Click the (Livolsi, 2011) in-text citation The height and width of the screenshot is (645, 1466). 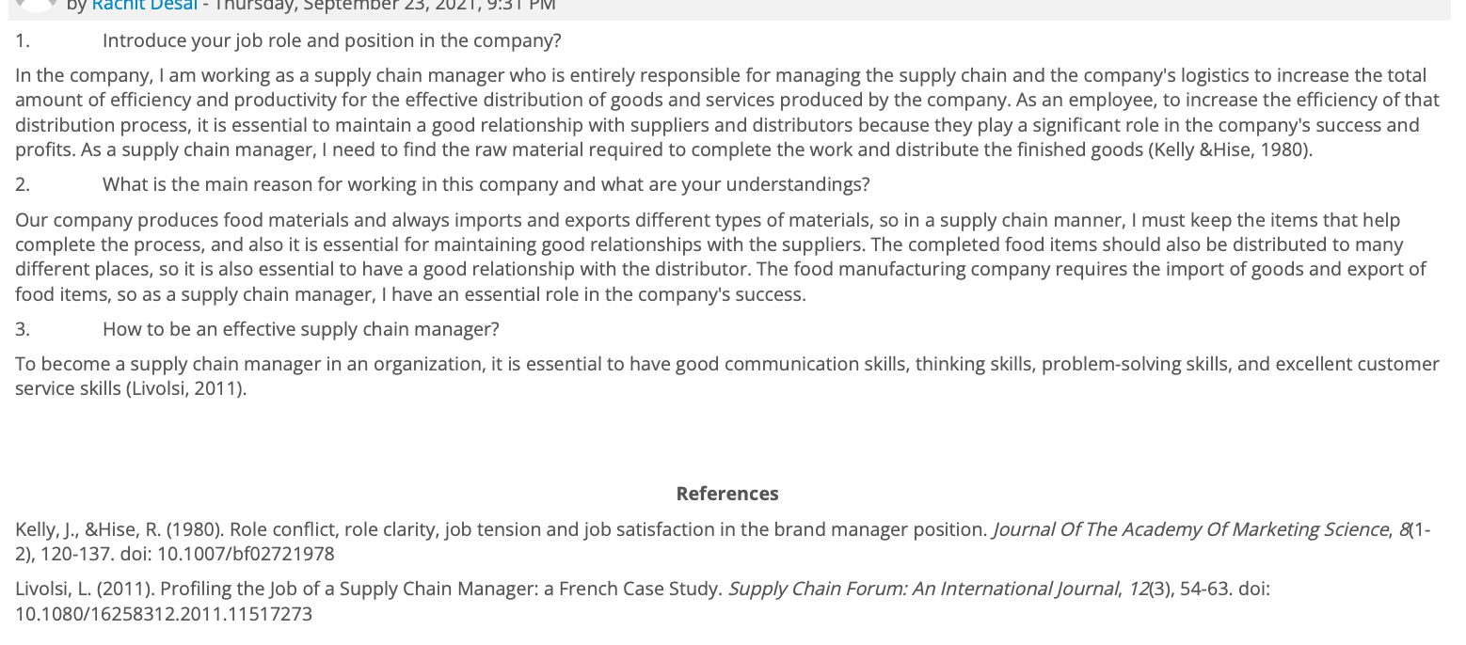click(186, 388)
